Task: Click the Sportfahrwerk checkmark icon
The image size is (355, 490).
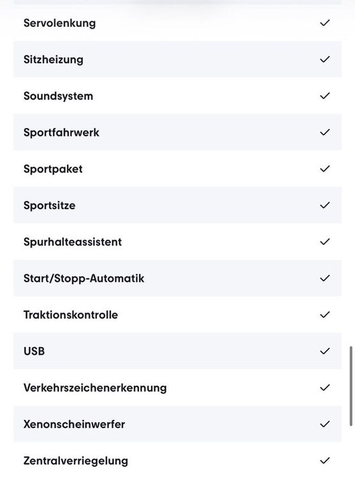Action: [324, 132]
